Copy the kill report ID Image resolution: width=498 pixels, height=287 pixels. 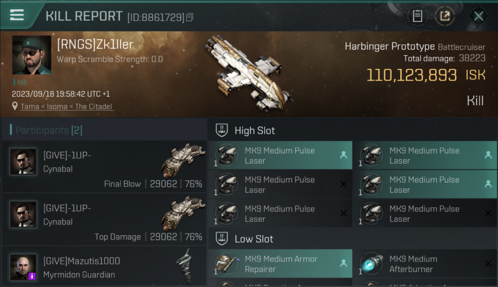point(190,17)
